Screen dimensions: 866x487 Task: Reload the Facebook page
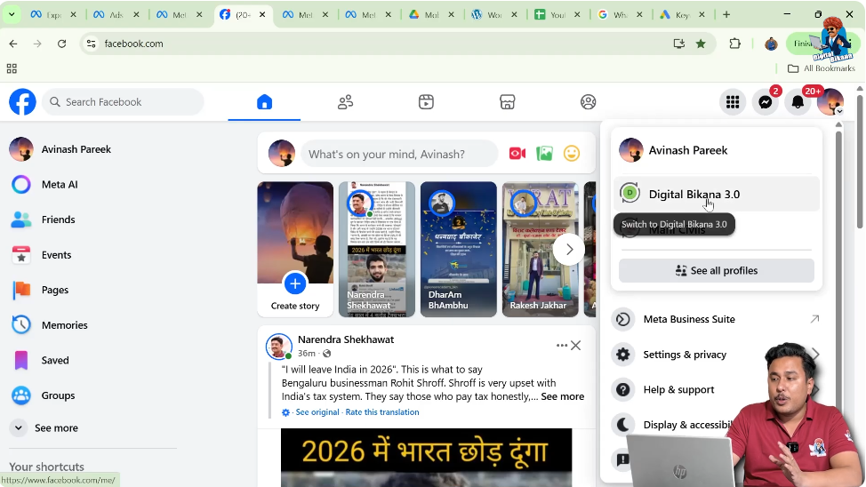click(x=62, y=44)
